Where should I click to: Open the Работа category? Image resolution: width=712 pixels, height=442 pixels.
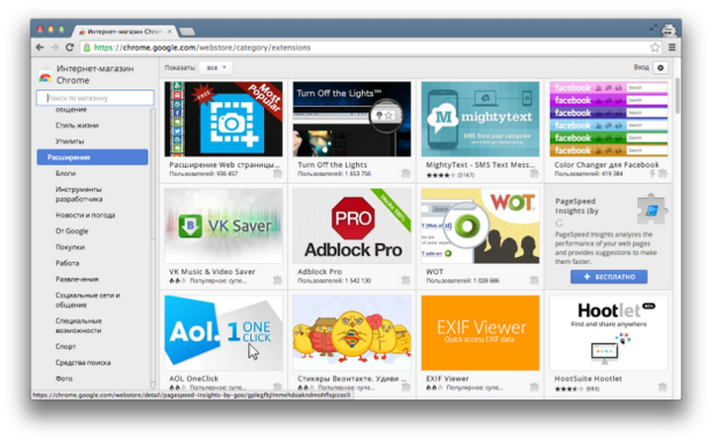[67, 263]
